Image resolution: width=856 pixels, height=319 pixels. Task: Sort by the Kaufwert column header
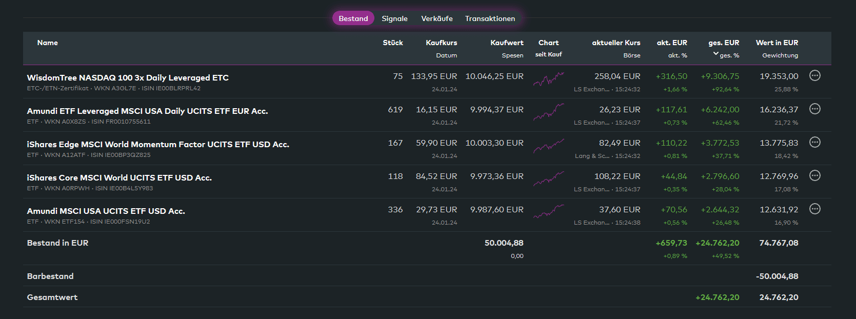tap(506, 43)
